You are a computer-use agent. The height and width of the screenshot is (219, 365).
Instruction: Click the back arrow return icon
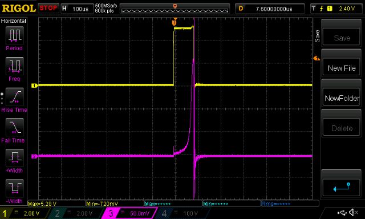coord(341,188)
